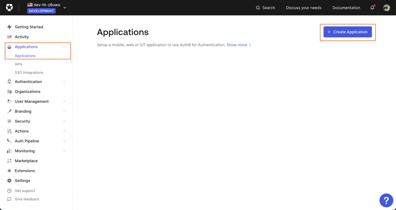Screen dimensions: 396x210
Task: Open User Management menu item
Action: click(32, 102)
